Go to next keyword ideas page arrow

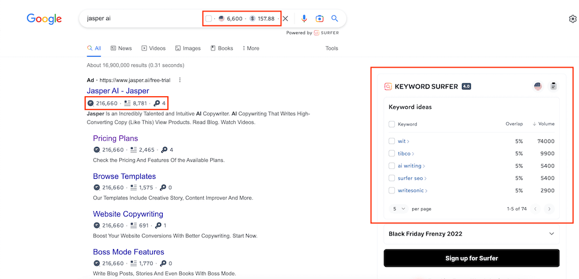[549, 209]
